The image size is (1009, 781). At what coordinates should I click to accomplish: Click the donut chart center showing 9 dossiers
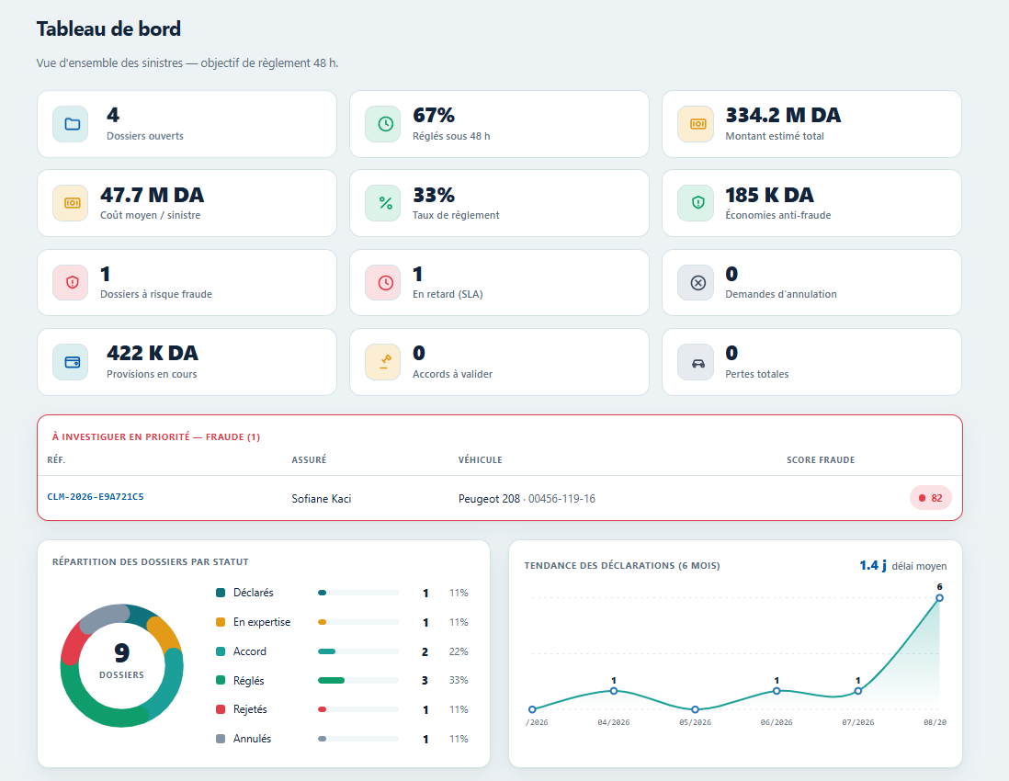(x=121, y=661)
